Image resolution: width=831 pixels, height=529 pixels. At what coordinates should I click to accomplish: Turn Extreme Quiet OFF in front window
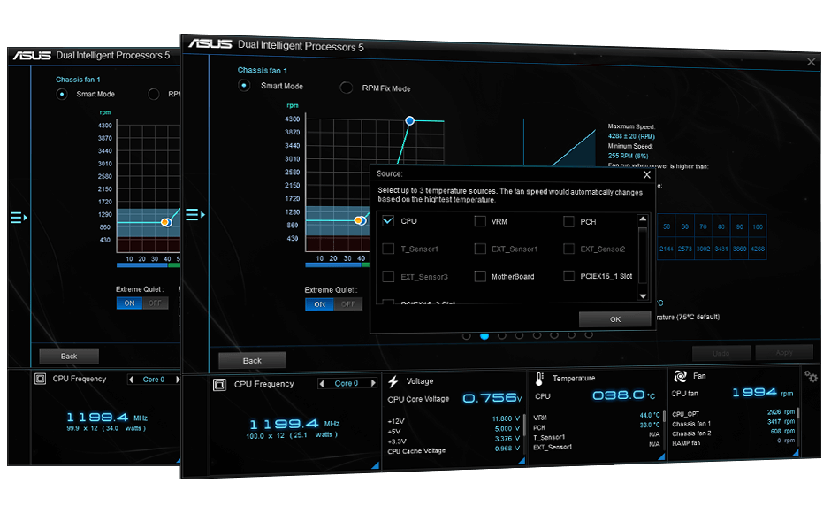pos(348,304)
